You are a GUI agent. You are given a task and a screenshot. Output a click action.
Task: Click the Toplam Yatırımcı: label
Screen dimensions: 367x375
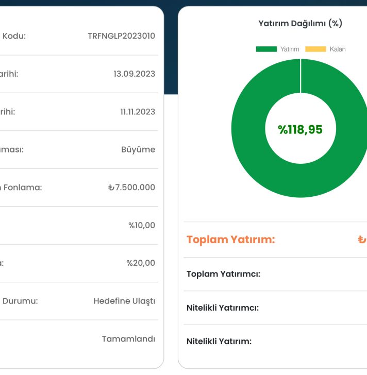click(224, 274)
